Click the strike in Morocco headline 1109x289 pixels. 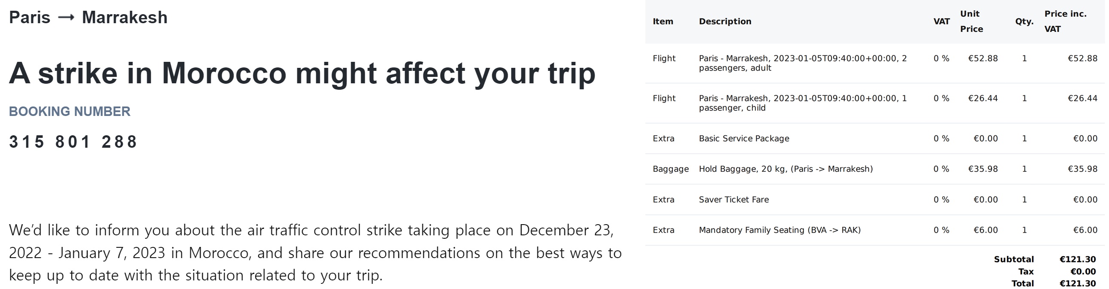[x=302, y=73]
